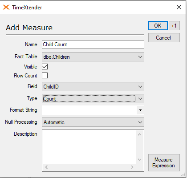Open the Format String dropdown arrow
The image size is (187, 178).
pyautogui.click(x=140, y=110)
